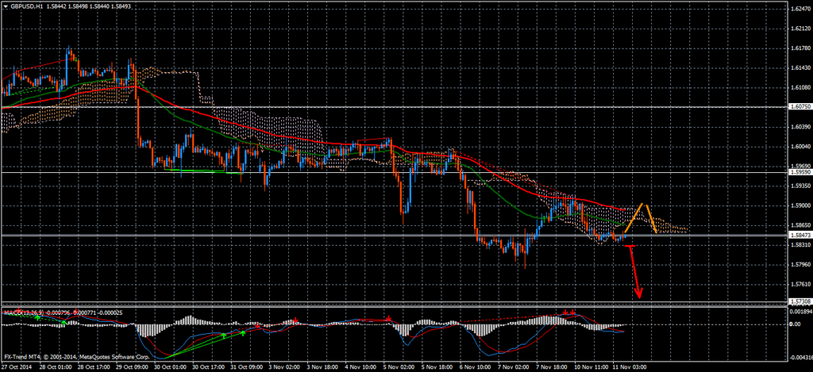Select the small red rectangle near 5 Nov

375,143
